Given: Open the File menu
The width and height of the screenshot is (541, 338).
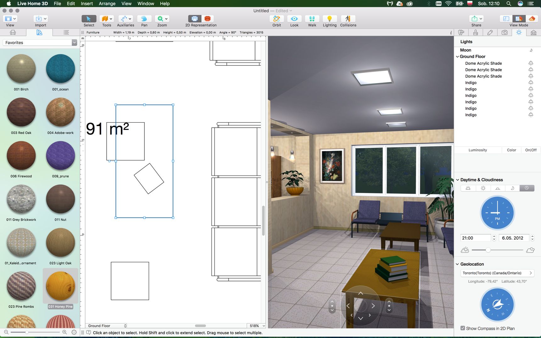Looking at the screenshot, I should point(57,3).
